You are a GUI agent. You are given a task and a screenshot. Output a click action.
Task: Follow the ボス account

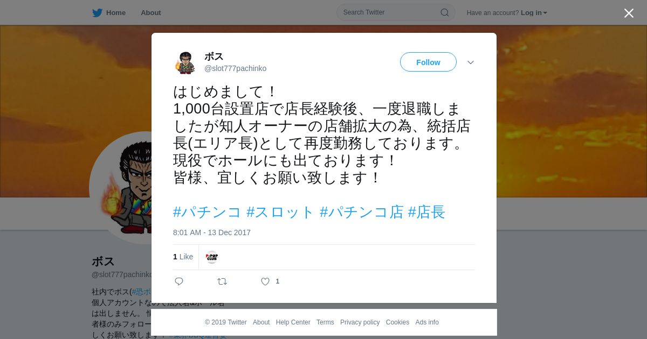[428, 62]
